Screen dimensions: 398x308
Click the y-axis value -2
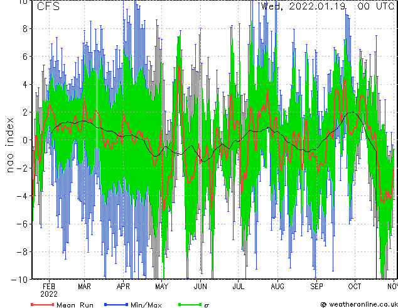[x=22, y=168]
